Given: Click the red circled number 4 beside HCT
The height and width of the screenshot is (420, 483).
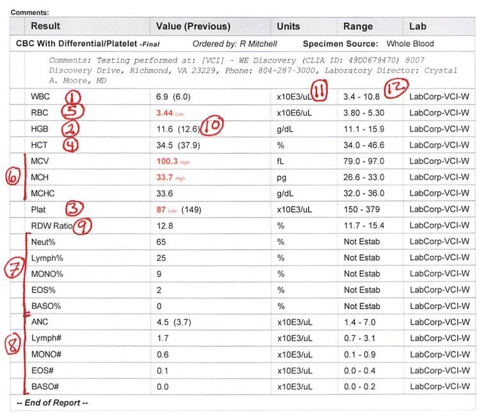Looking at the screenshot, I should tap(70, 146).
